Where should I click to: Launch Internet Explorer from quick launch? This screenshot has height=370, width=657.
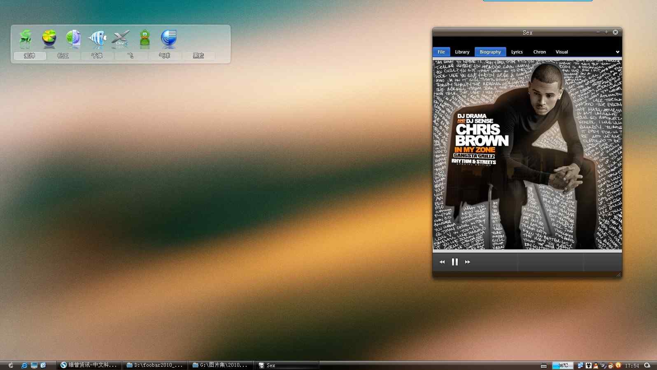[24, 365]
